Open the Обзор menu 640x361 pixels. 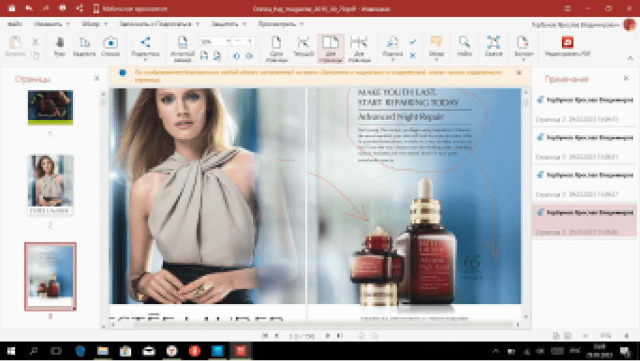(95, 24)
